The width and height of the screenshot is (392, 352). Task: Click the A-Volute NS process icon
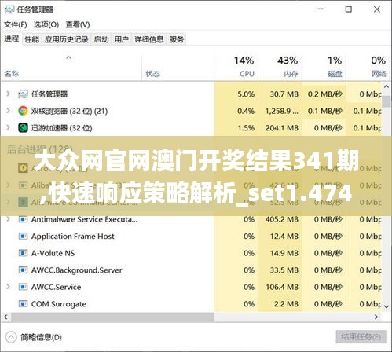tap(23, 253)
